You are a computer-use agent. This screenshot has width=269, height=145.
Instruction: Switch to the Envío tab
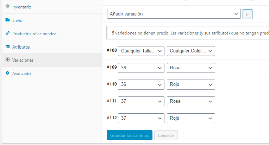pos(17,20)
